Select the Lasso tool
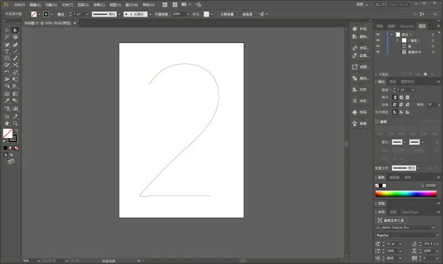This screenshot has height=264, width=443. [16, 37]
